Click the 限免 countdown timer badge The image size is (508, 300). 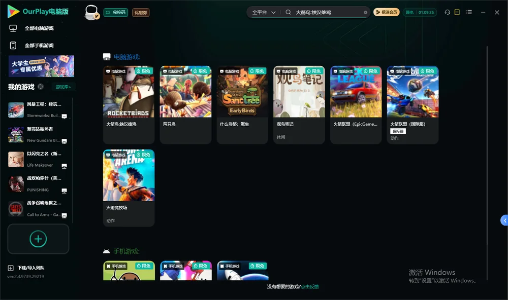pyautogui.click(x=420, y=12)
